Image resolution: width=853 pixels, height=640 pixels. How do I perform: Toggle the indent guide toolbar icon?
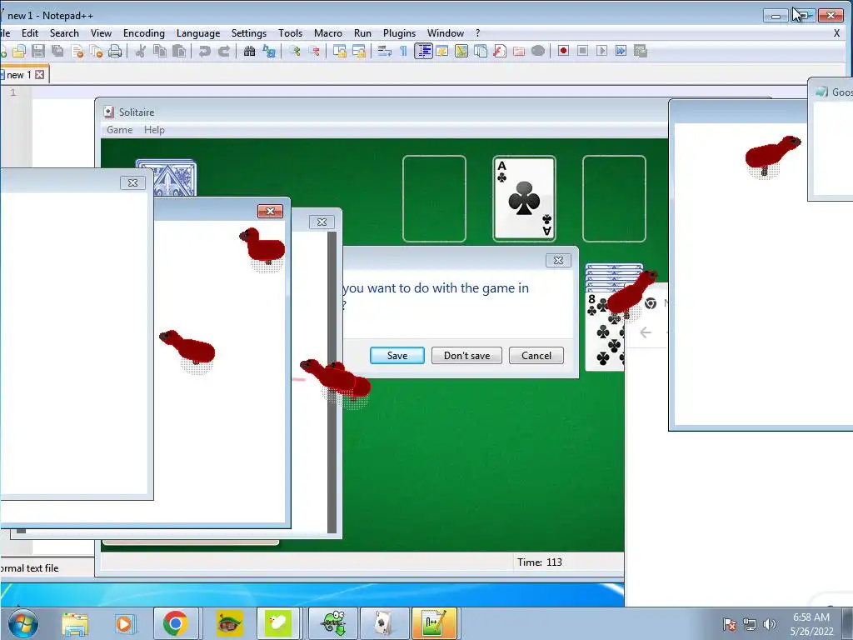[x=423, y=51]
